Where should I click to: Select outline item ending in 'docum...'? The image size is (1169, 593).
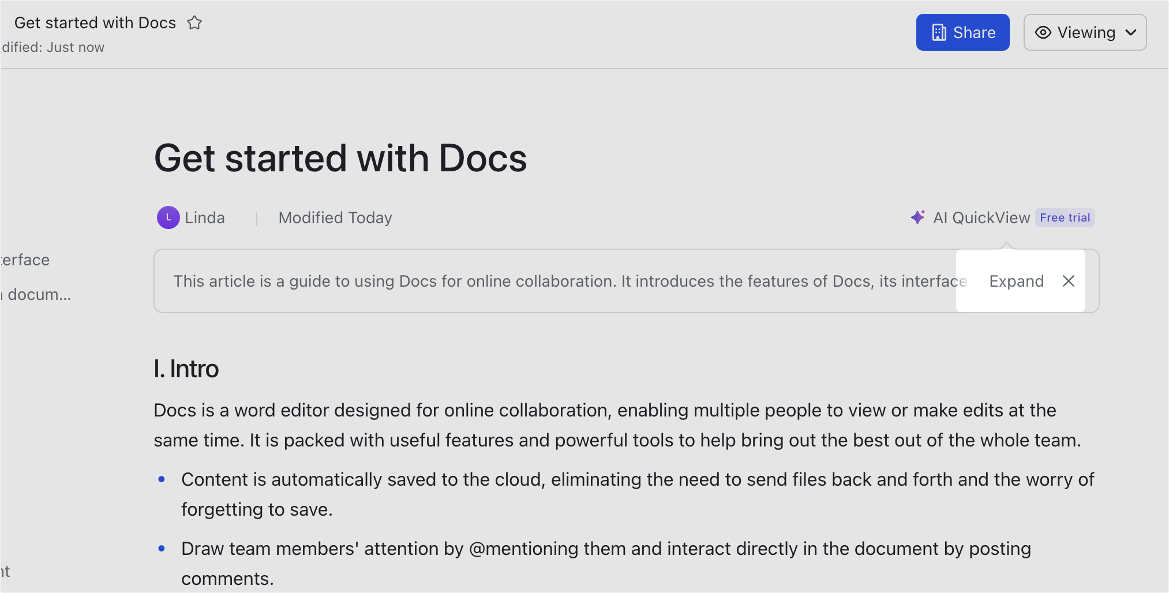36,295
